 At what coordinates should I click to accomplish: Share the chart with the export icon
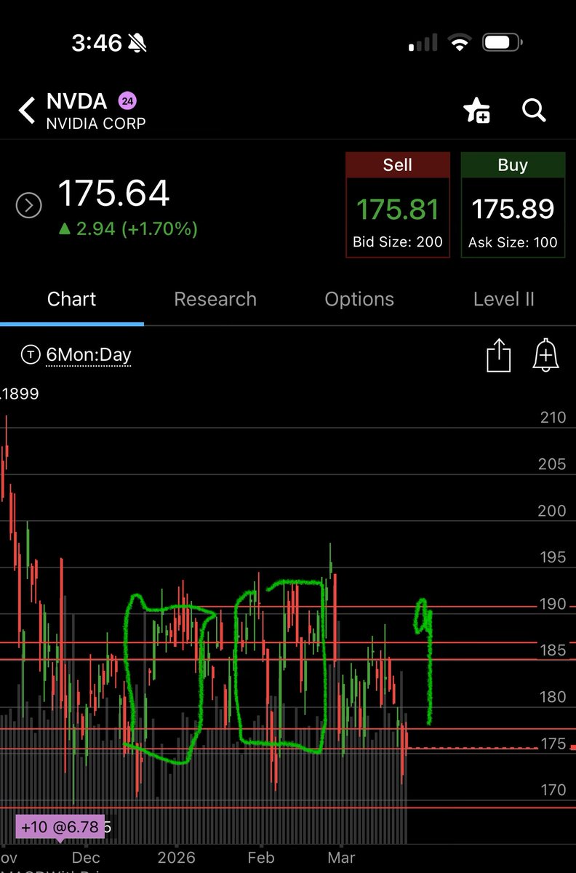498,355
